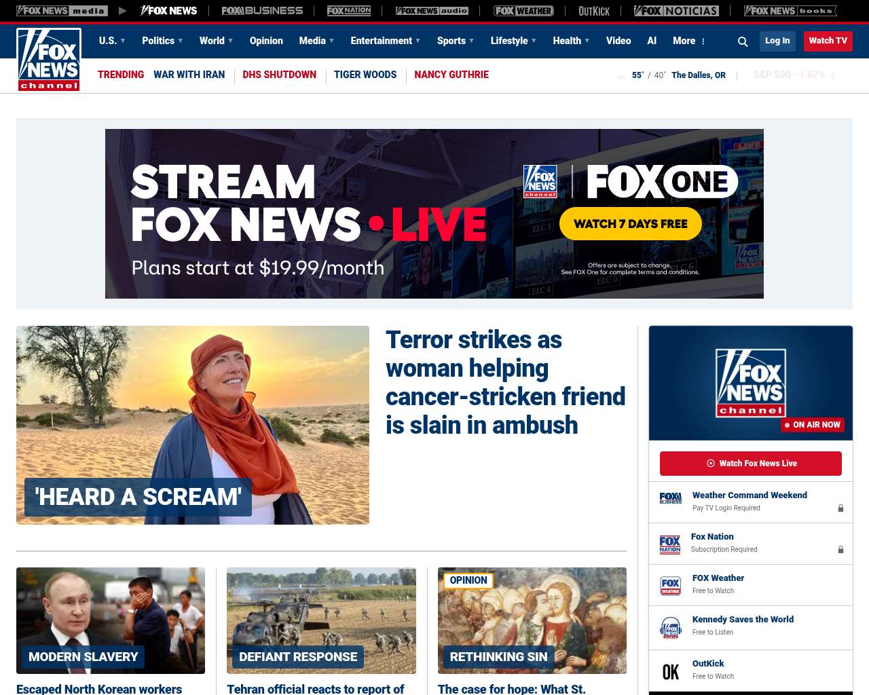Open the WAR WITH IRAN trending link
This screenshot has height=695, width=869.
(189, 75)
